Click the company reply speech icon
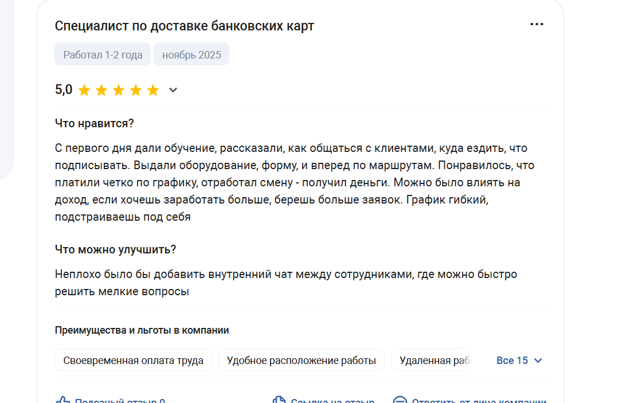Screen dimensions: 638x403 [x=400, y=400]
